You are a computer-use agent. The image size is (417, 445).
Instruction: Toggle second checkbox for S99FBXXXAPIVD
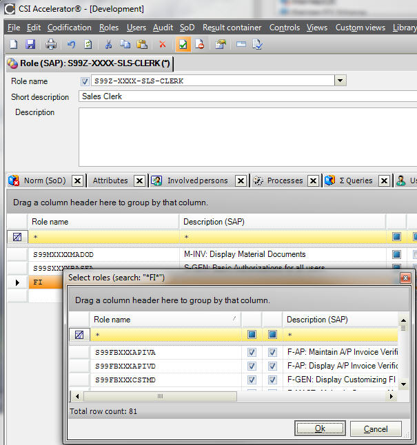click(272, 366)
